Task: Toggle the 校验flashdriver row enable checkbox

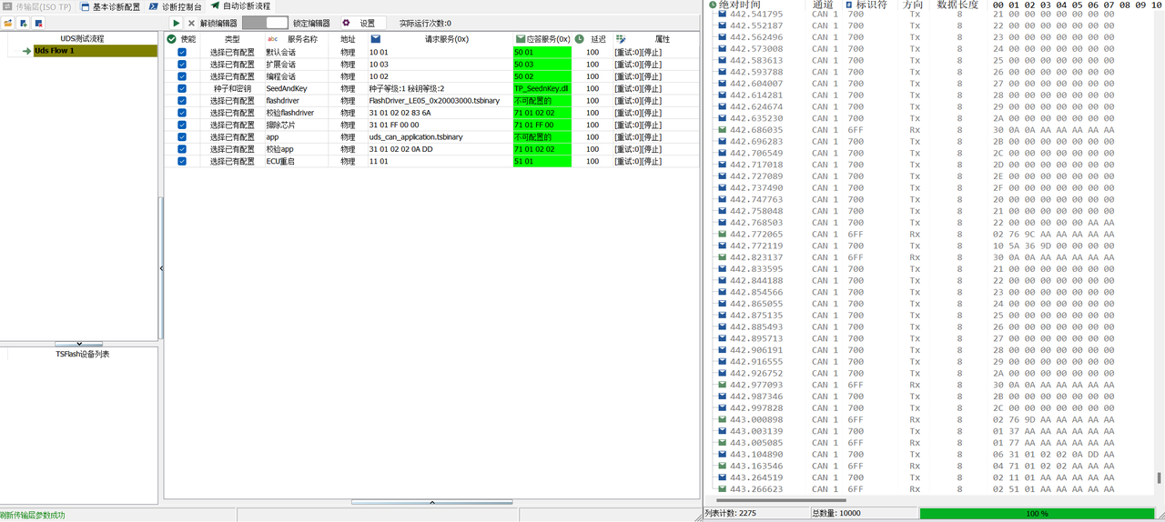Action: (182, 113)
